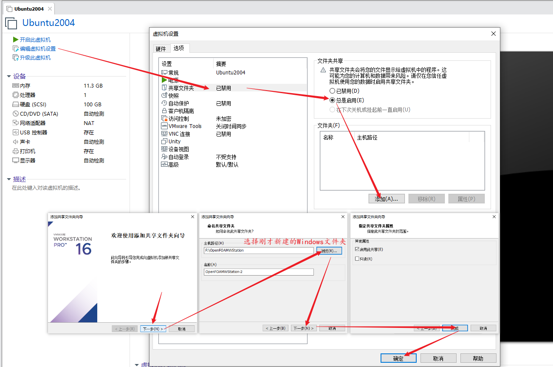Screen dimensions: 553x367
Task: Select the 常规 icon in settings list
Action: pos(165,73)
